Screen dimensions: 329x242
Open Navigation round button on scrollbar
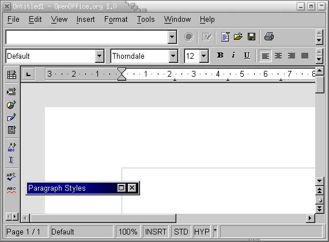pos(319,200)
